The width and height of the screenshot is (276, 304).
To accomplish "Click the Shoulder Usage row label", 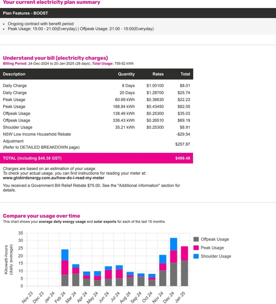I will pyautogui.click(x=18, y=127).
